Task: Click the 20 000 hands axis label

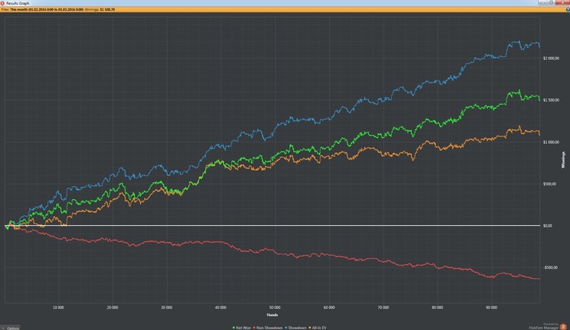Action: [112, 307]
